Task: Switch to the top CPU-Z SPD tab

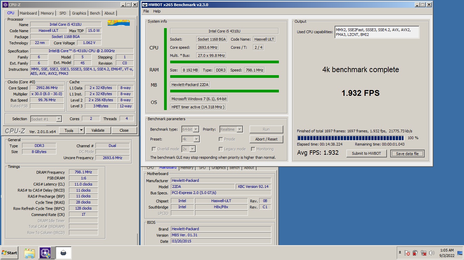Action: [x=63, y=13]
